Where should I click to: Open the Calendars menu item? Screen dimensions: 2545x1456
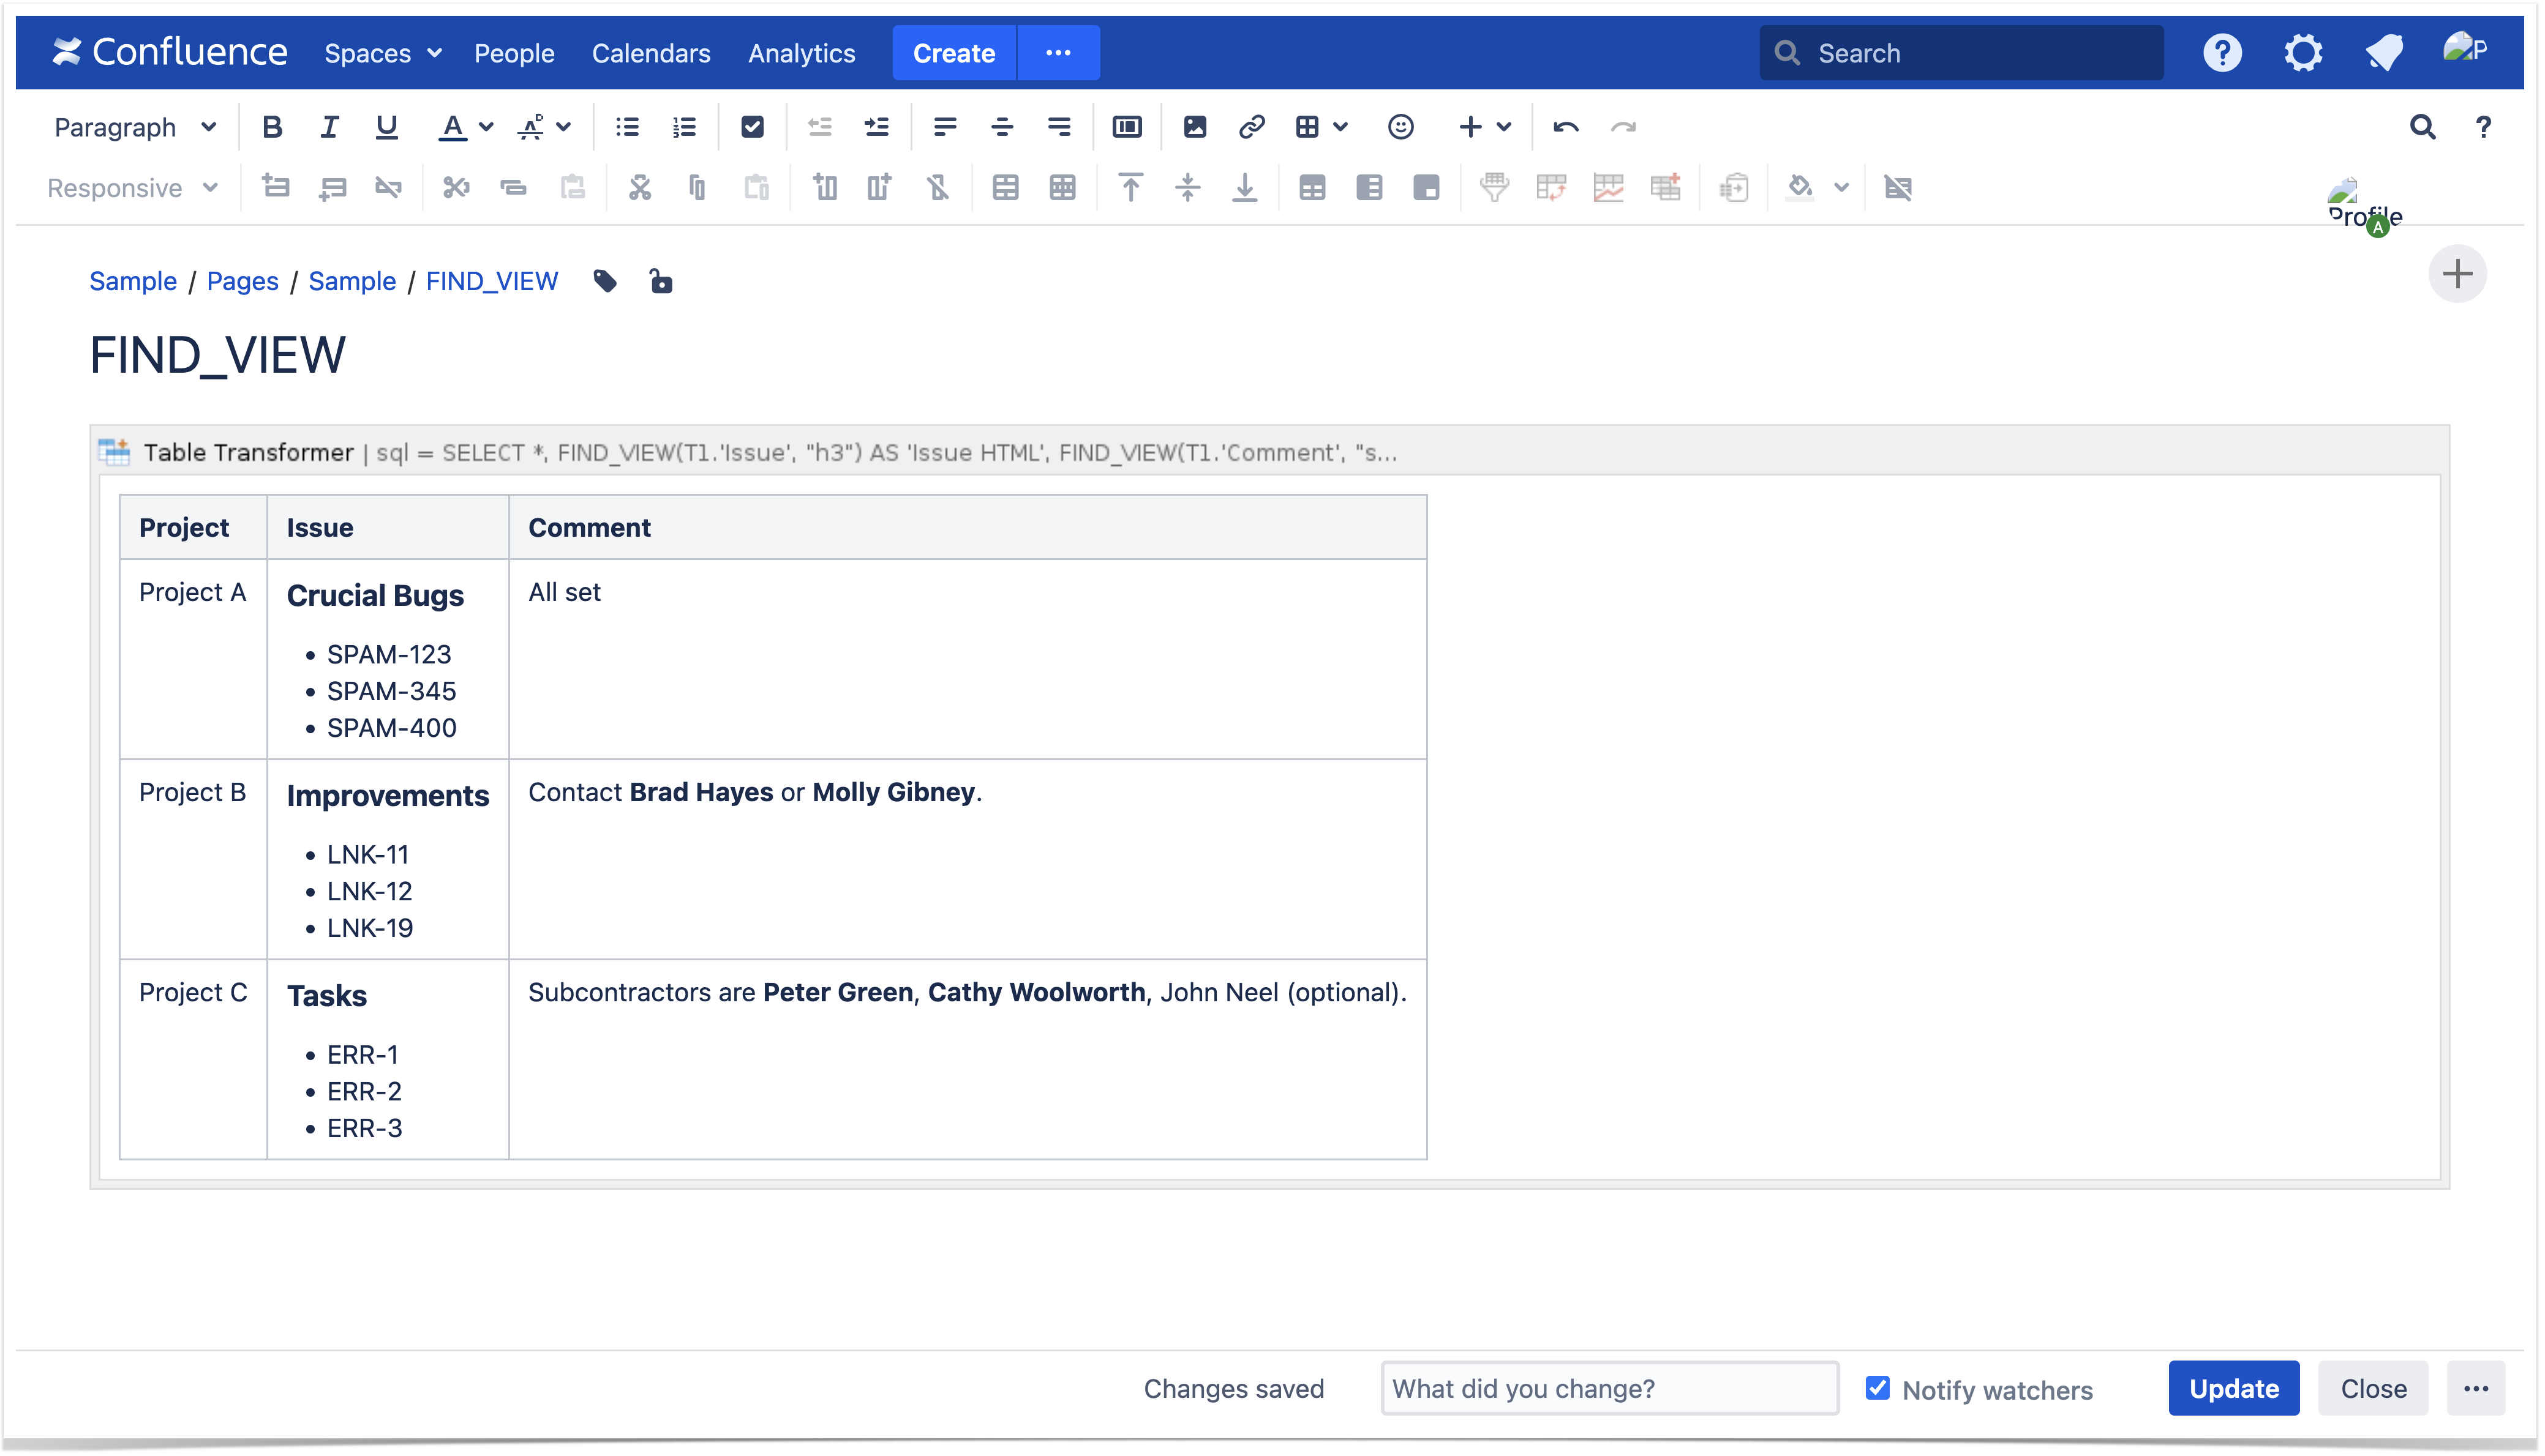click(x=650, y=53)
